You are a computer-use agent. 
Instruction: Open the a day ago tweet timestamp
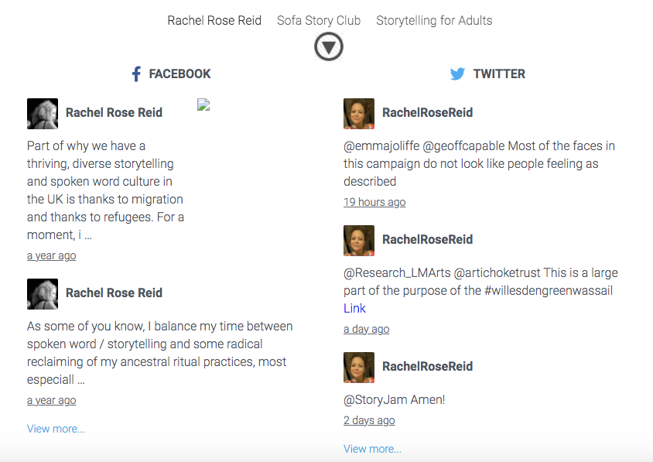click(366, 329)
